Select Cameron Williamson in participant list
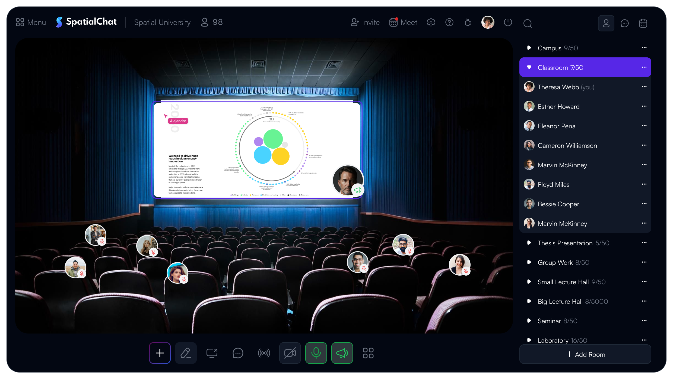This screenshot has height=379, width=673. click(x=585, y=145)
